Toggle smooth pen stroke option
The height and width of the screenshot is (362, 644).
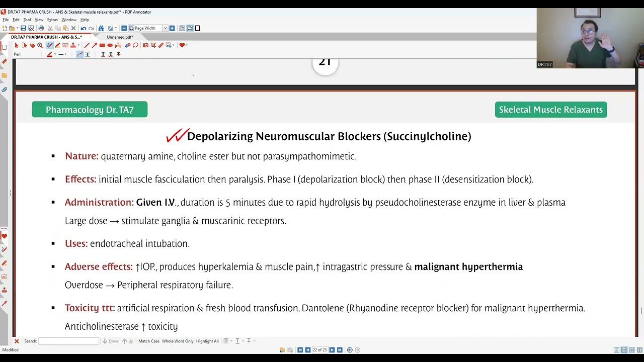[x=80, y=54]
